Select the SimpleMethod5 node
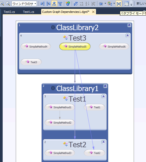Screen dimensions: 146x162 (75, 46)
